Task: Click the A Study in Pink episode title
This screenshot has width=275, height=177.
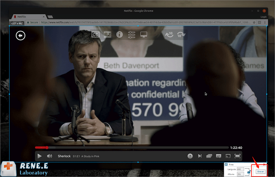Action: [90, 156]
